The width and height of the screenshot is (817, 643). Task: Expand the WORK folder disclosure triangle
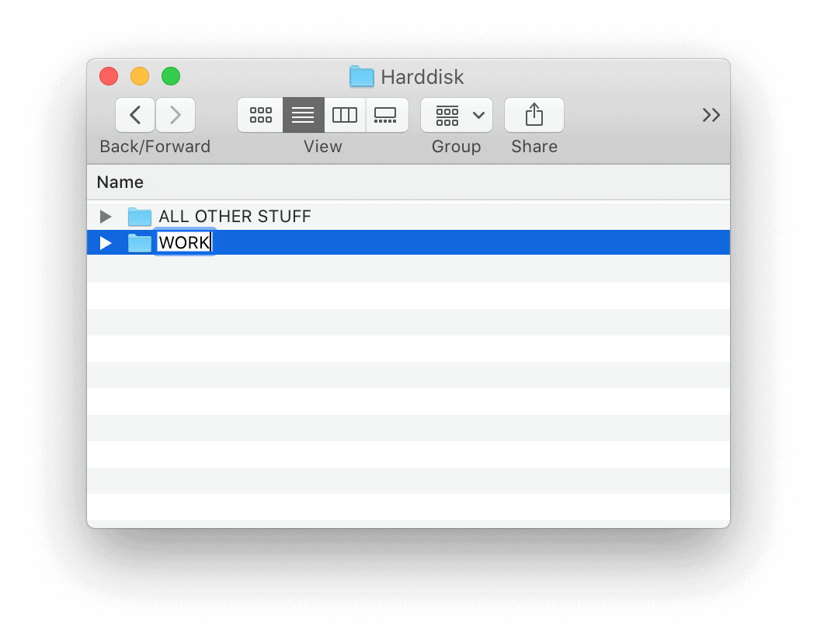click(106, 243)
